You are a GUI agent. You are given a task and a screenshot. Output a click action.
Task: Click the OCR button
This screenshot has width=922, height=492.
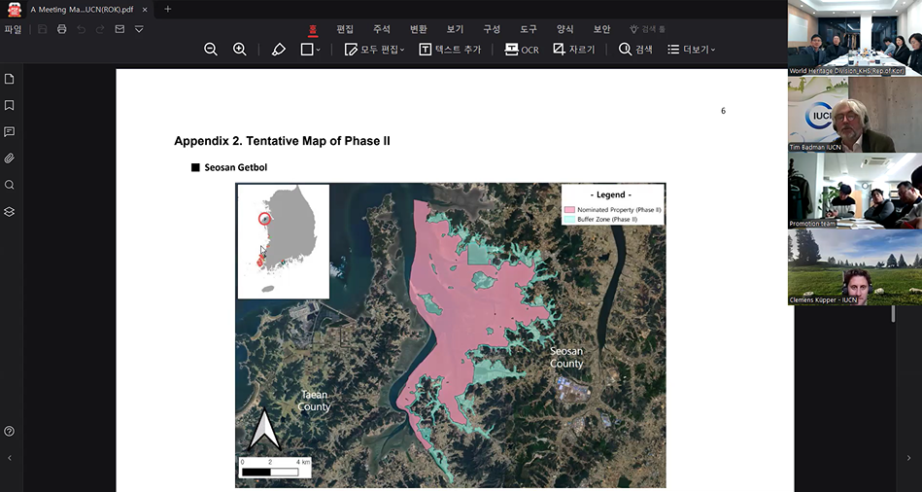(522, 50)
